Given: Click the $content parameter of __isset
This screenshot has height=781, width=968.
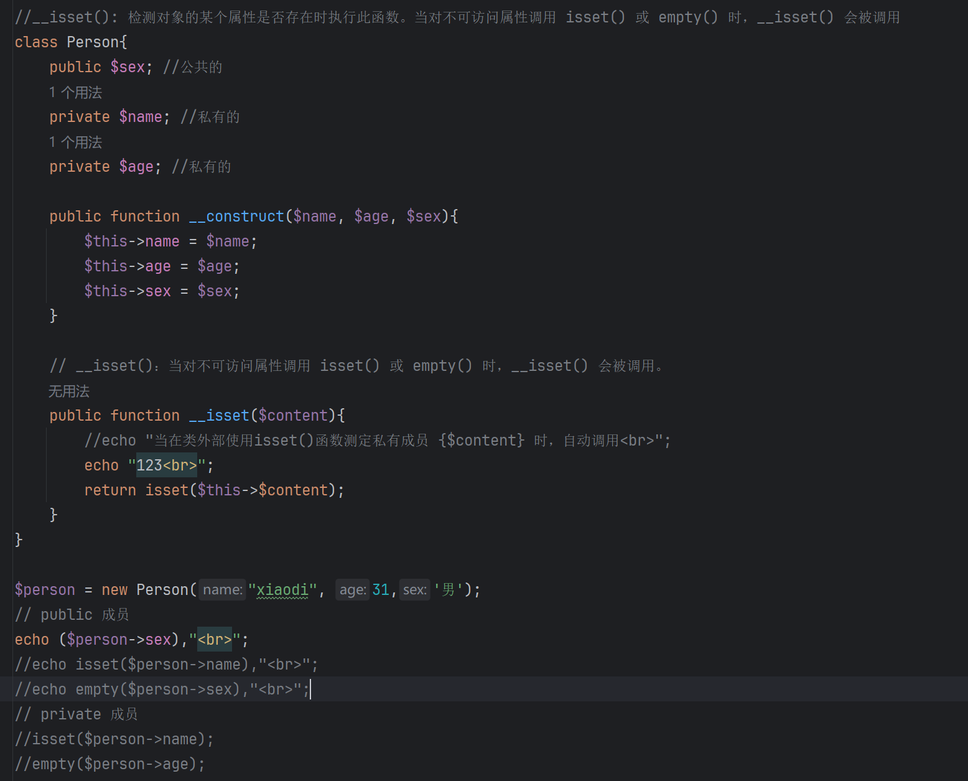Looking at the screenshot, I should [293, 415].
